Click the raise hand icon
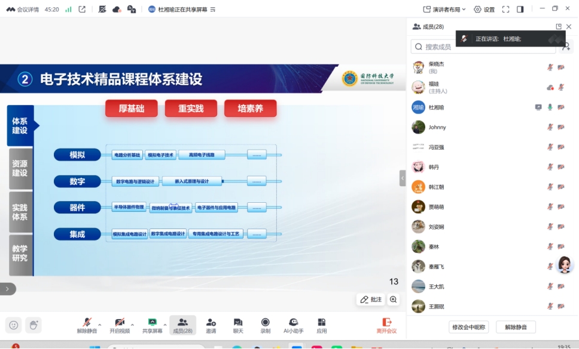The image size is (579, 349). point(34,325)
